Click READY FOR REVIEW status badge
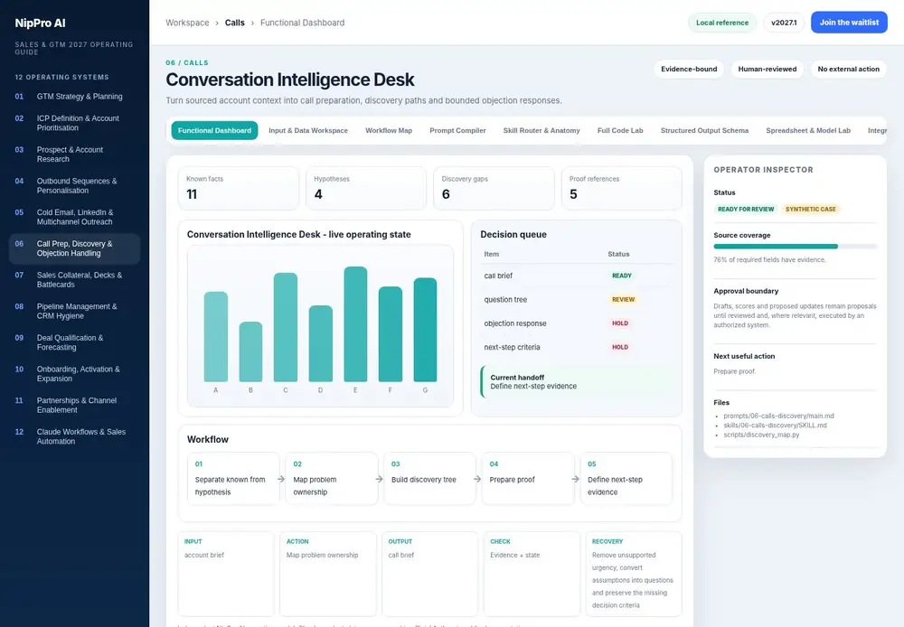The height and width of the screenshot is (627, 904). (x=746, y=210)
